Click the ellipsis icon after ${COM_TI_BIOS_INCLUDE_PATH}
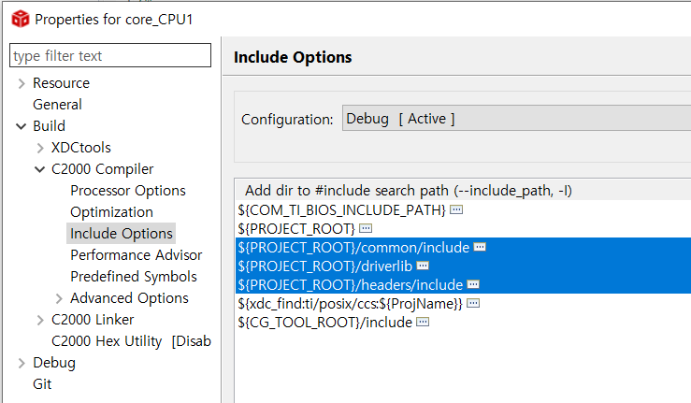This screenshot has height=403, width=691. tap(456, 209)
